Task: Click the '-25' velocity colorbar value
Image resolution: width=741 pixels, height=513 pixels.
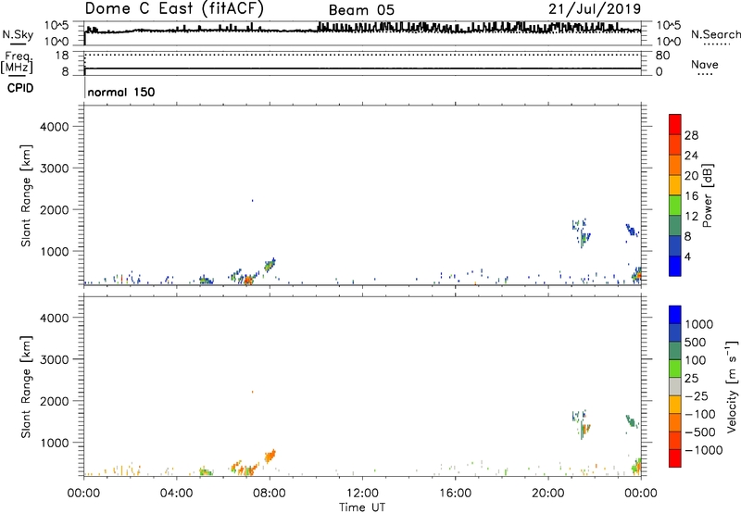Action: coord(697,396)
